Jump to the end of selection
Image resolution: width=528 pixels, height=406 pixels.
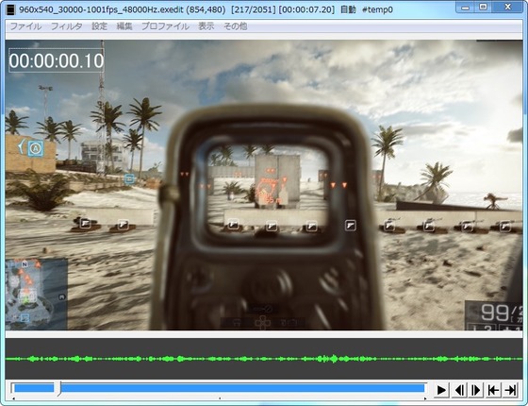pyautogui.click(x=510, y=390)
